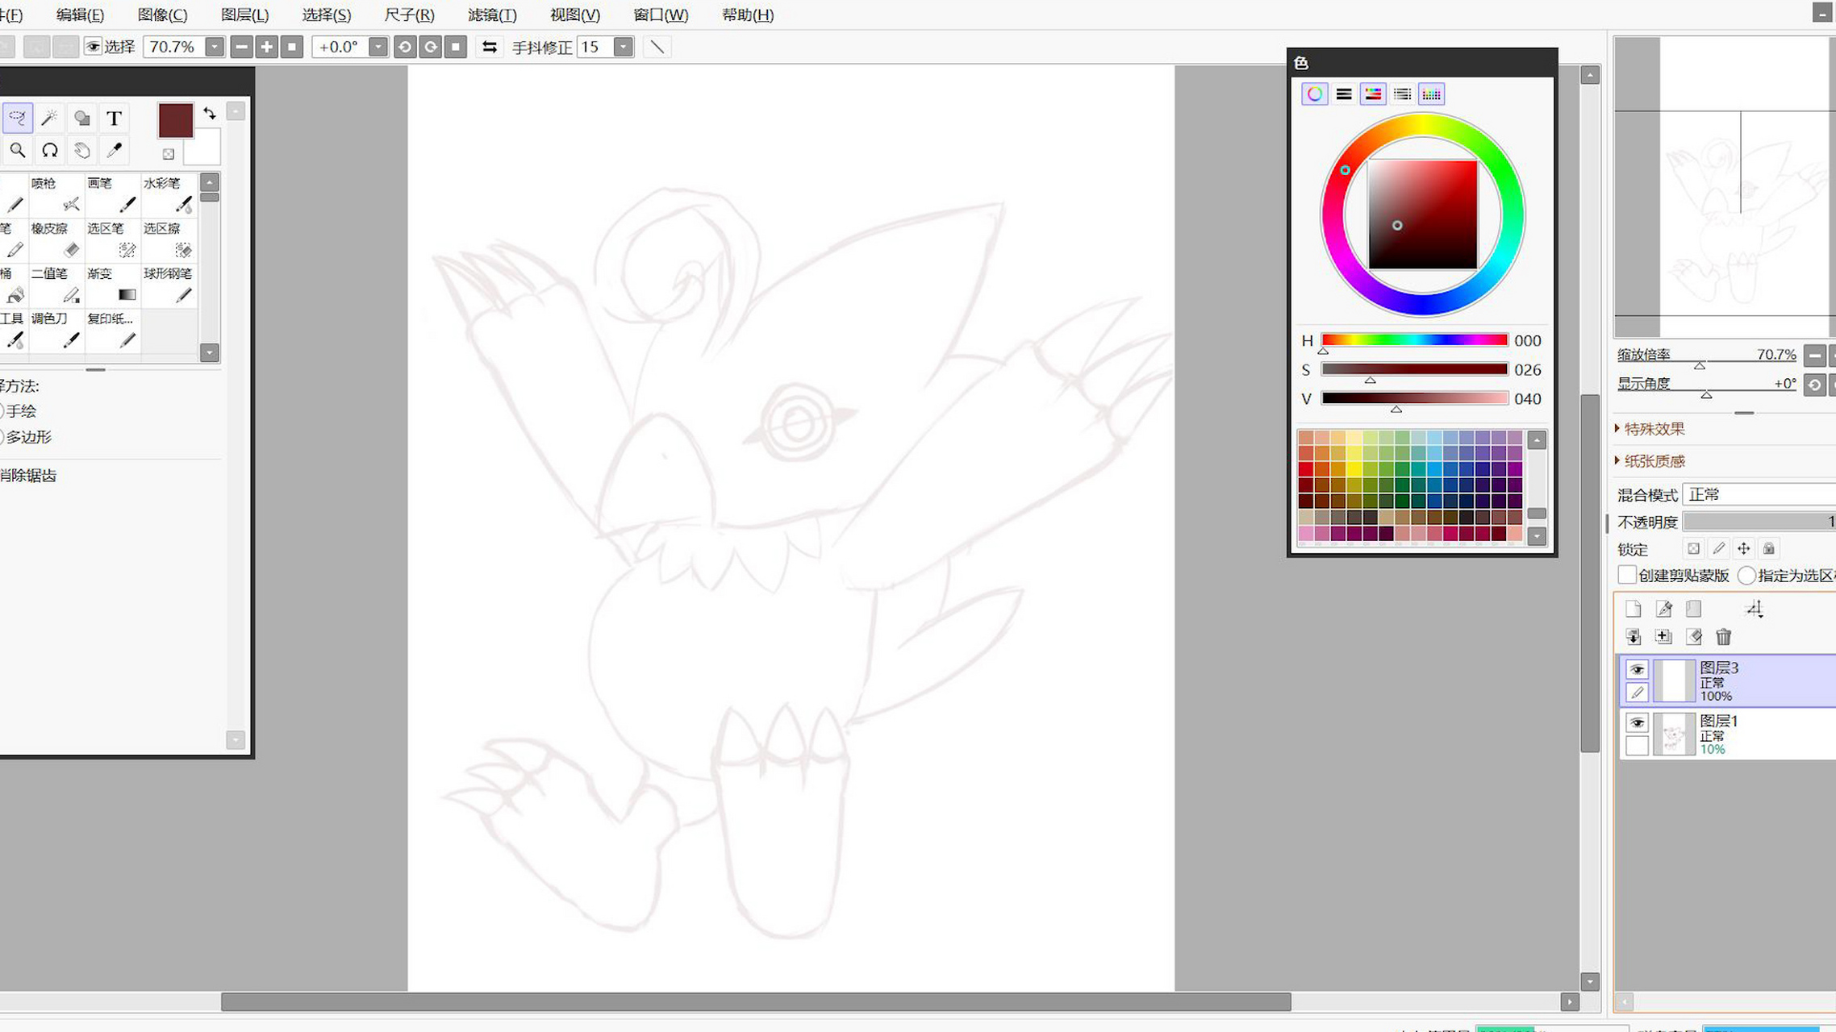Merge the layer down
The width and height of the screenshot is (1836, 1032).
[1634, 637]
